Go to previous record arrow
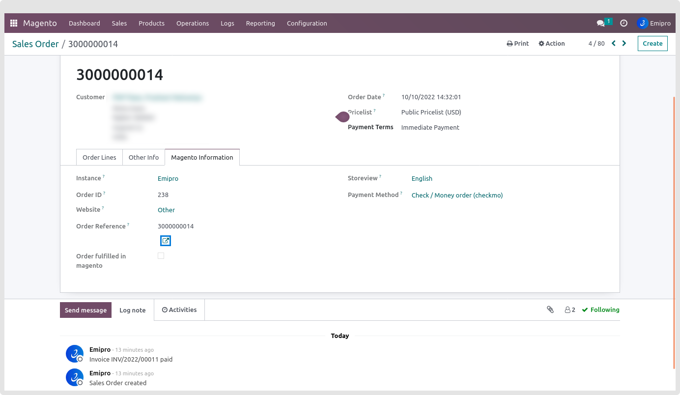Viewport: 680px width, 395px height. pos(613,43)
